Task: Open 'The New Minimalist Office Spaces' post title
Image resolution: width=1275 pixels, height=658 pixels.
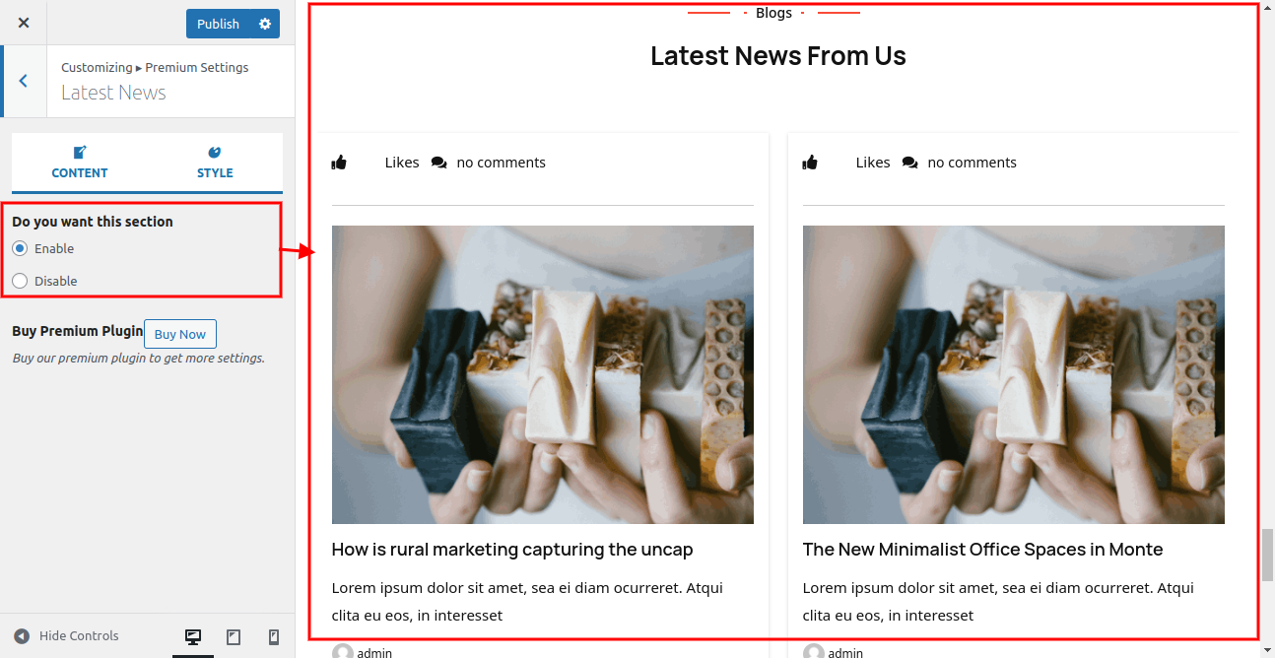Action: (x=983, y=549)
